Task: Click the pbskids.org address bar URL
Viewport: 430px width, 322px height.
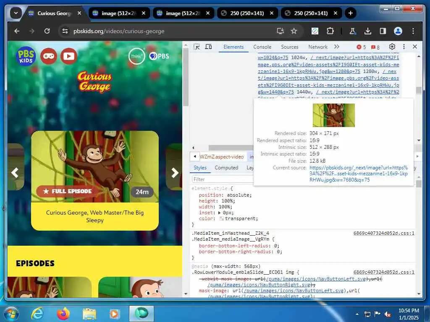Action: point(119,31)
